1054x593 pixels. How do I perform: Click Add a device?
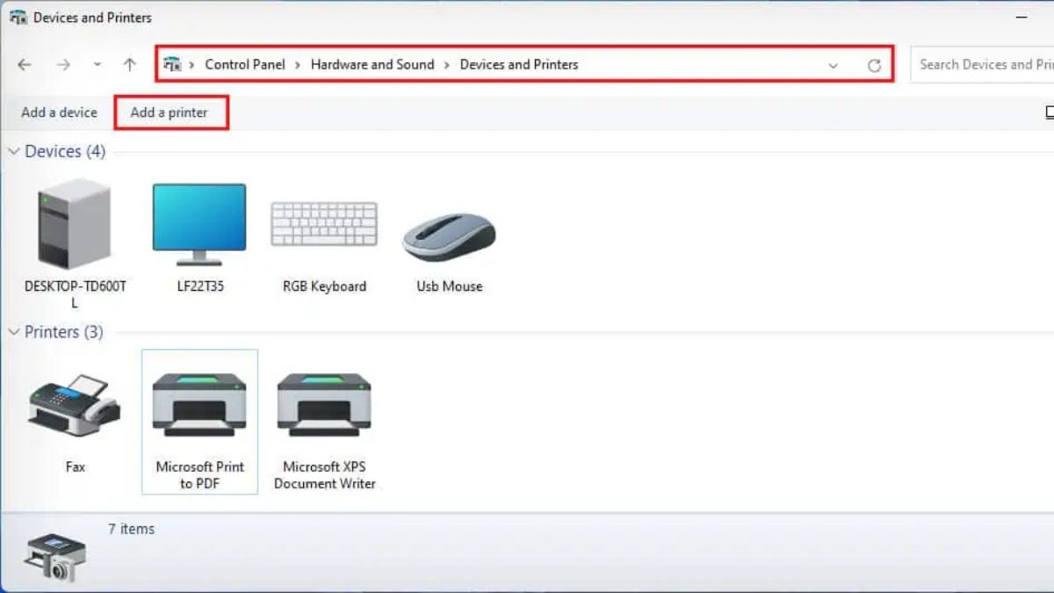coord(59,112)
